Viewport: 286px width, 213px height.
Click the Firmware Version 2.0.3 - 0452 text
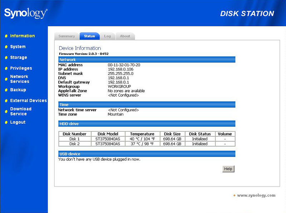84,54
